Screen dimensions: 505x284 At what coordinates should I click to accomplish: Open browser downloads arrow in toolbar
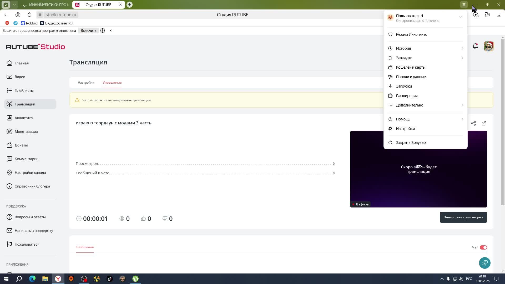(499, 15)
